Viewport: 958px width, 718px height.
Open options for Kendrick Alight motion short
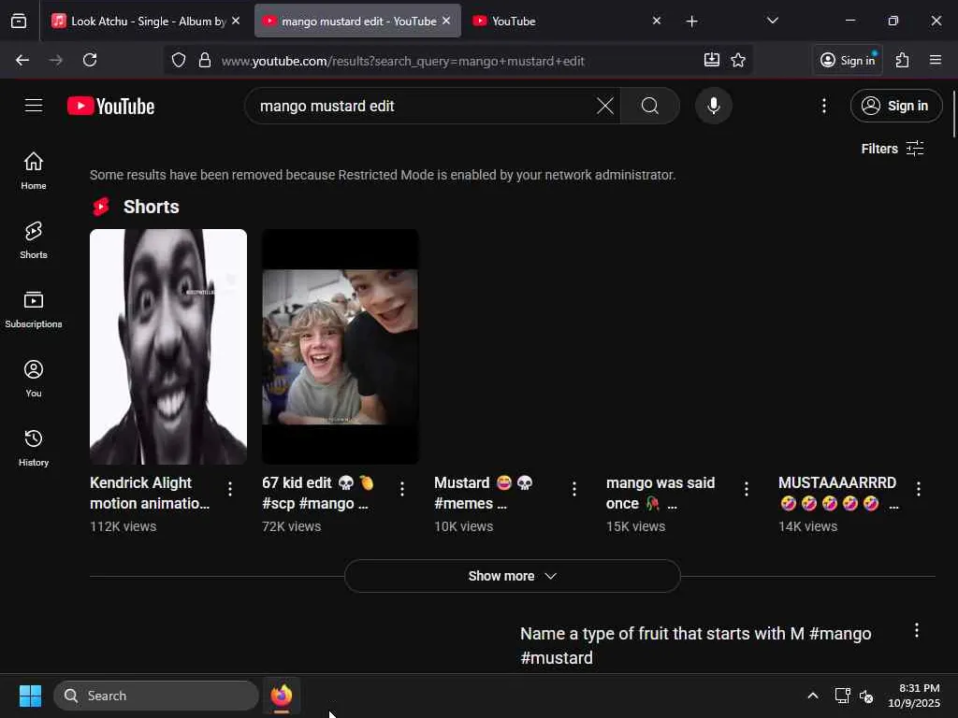[230, 488]
